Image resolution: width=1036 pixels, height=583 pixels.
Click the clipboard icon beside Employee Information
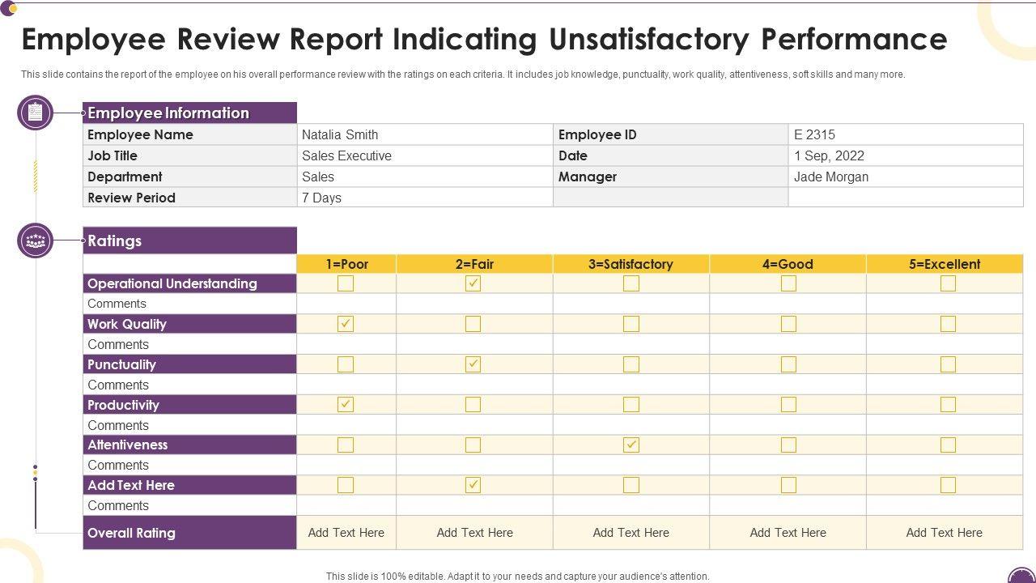point(35,113)
